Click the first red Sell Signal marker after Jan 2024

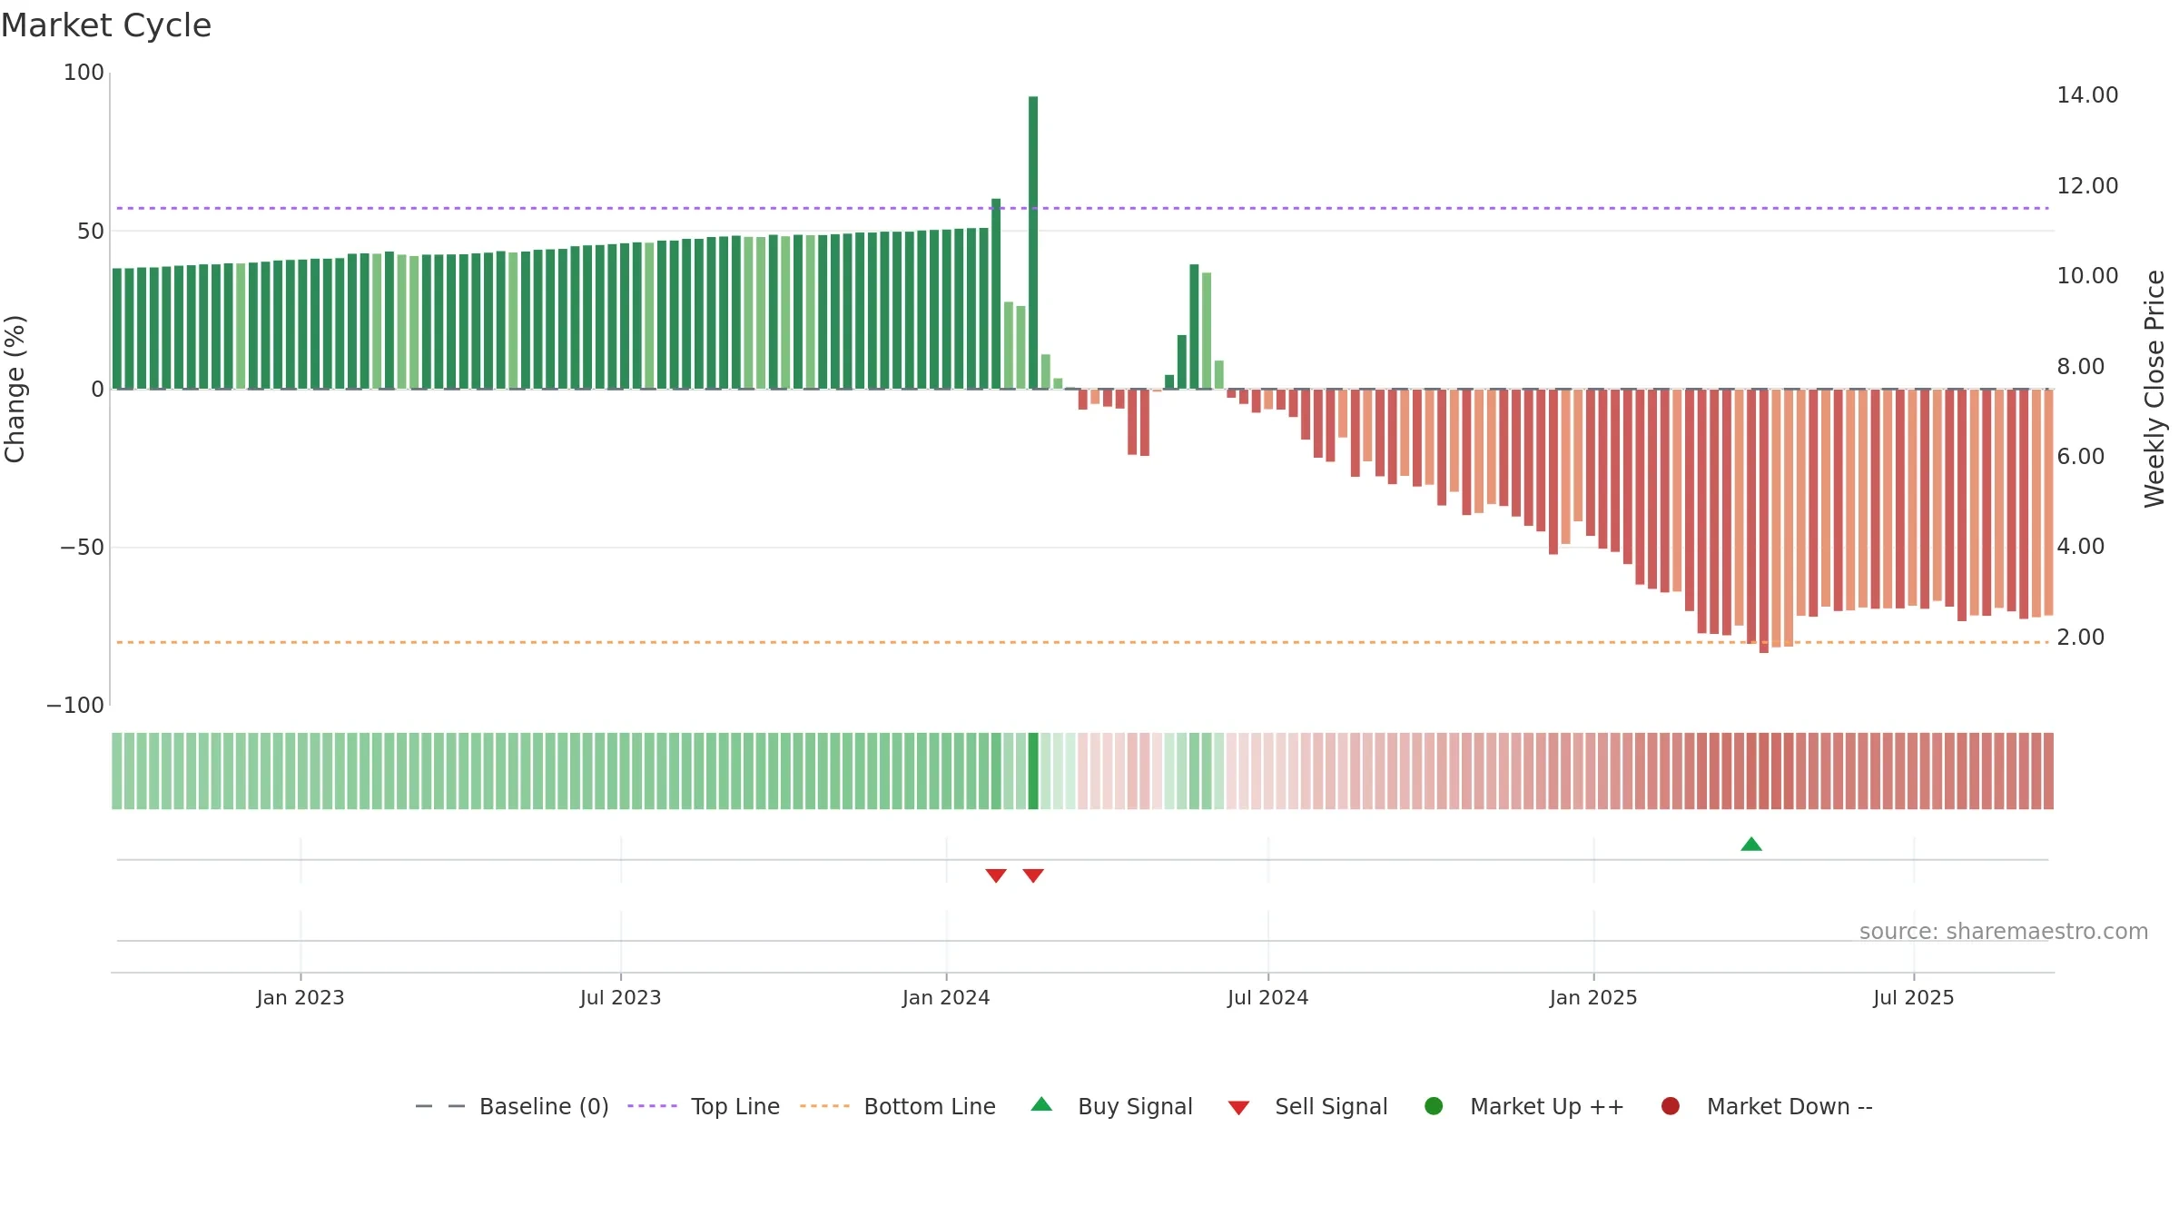coord(996,875)
